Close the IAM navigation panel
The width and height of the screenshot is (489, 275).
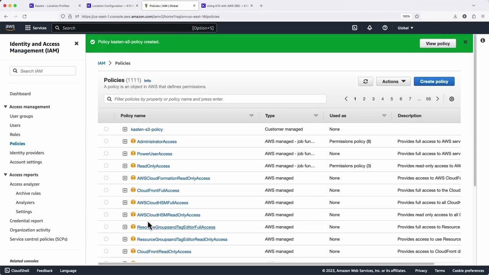click(x=76, y=44)
